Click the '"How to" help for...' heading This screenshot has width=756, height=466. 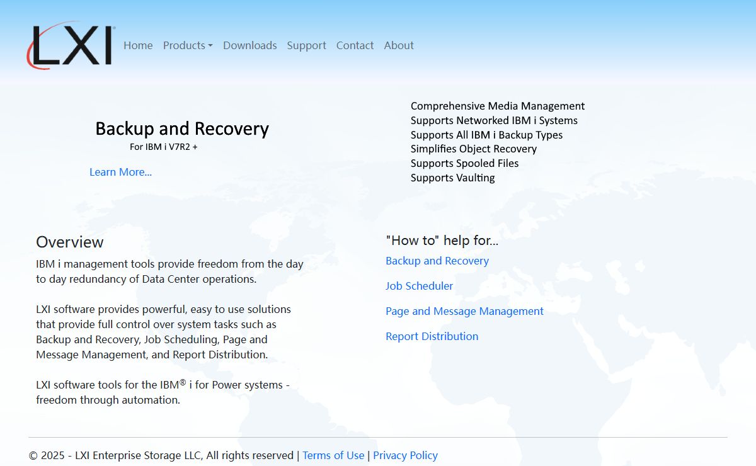(442, 240)
